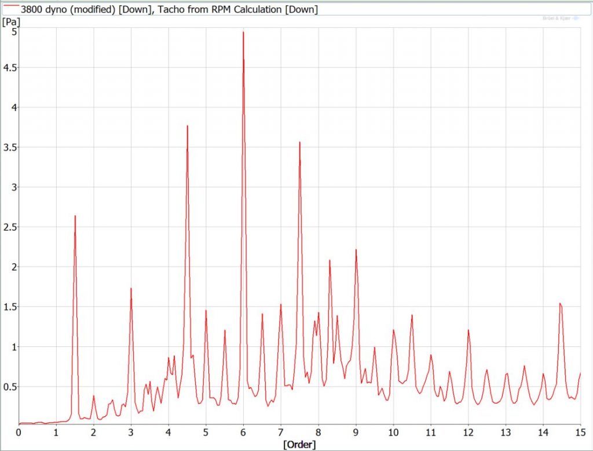Screen dimensions: 593x451
Task: Click X-axis tick label 15
Action: point(580,432)
